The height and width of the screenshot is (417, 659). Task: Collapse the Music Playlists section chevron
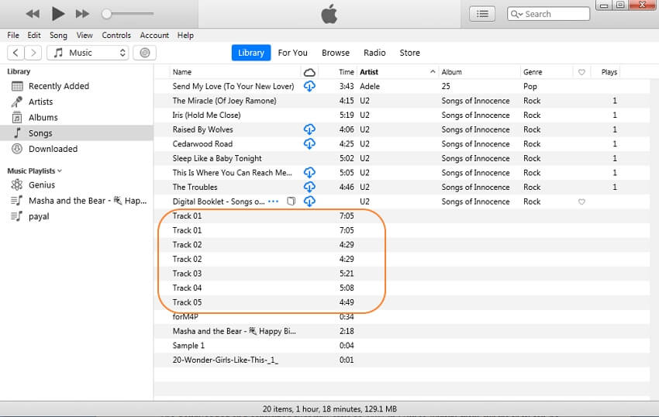tap(60, 171)
